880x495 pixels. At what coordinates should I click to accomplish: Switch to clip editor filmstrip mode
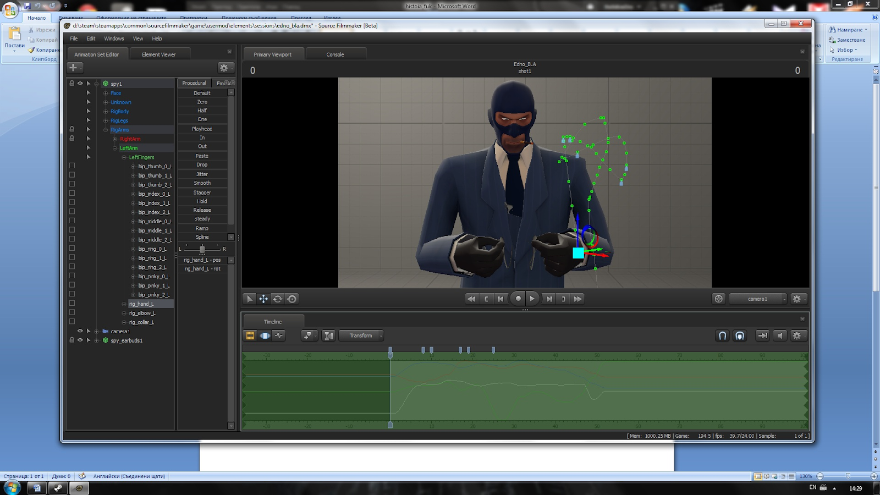click(250, 335)
